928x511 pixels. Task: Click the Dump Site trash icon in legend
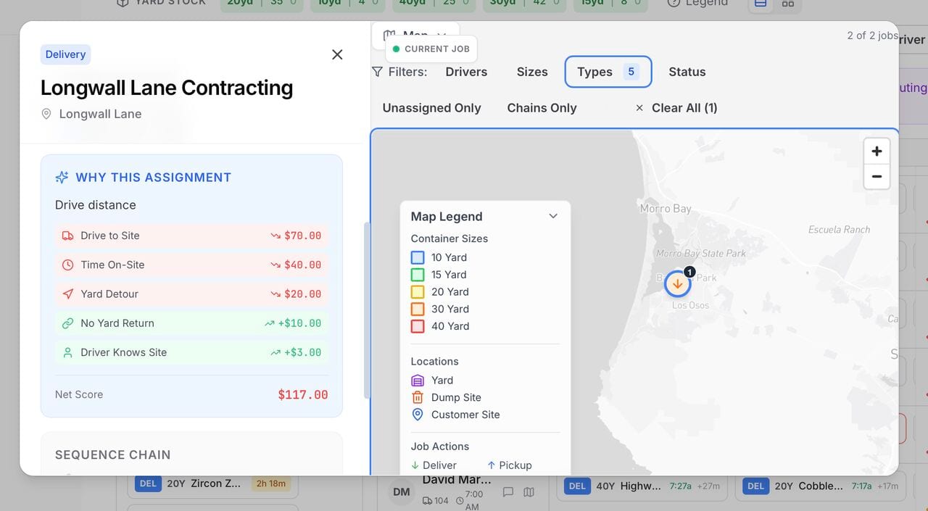point(418,397)
